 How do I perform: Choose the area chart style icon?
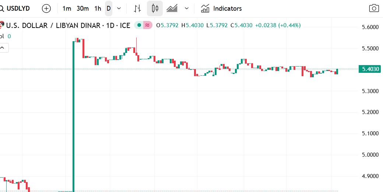point(172,8)
